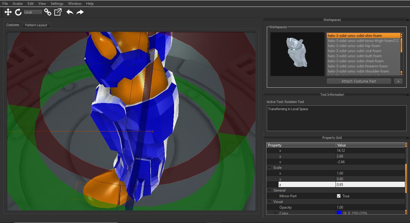Click the Property Grid scroll down arrow
410x223 pixels.
tap(406, 213)
